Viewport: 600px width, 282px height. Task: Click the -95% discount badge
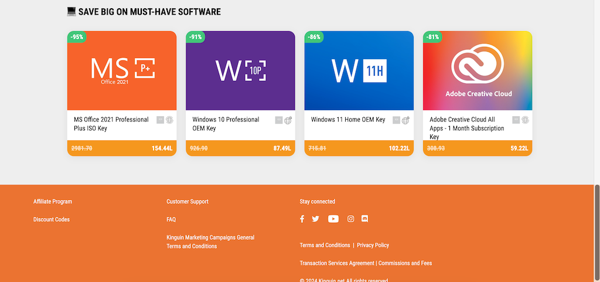click(77, 37)
